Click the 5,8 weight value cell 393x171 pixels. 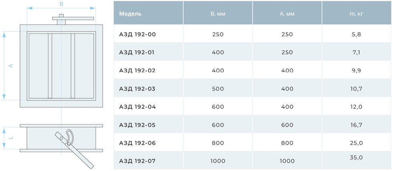(x=357, y=34)
